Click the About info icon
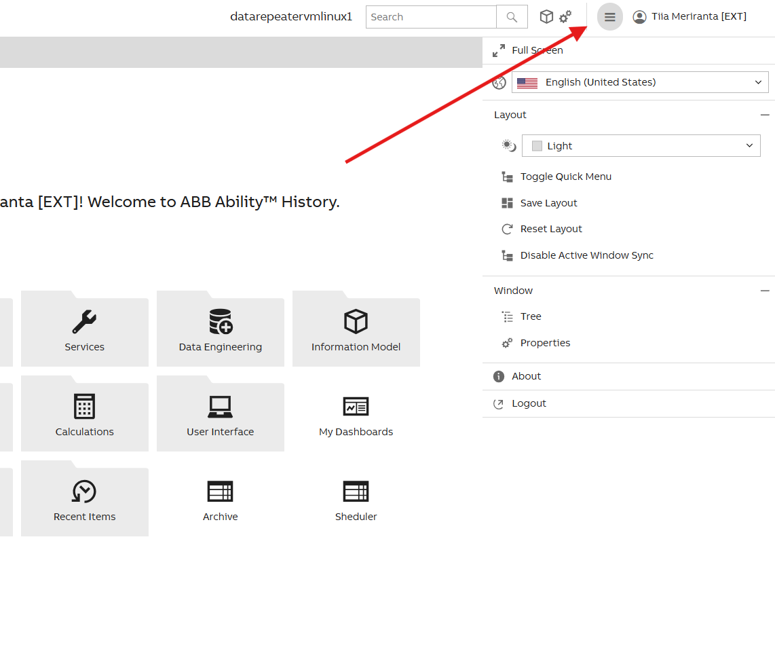Viewport: 775px width, 662px height. [x=499, y=377]
